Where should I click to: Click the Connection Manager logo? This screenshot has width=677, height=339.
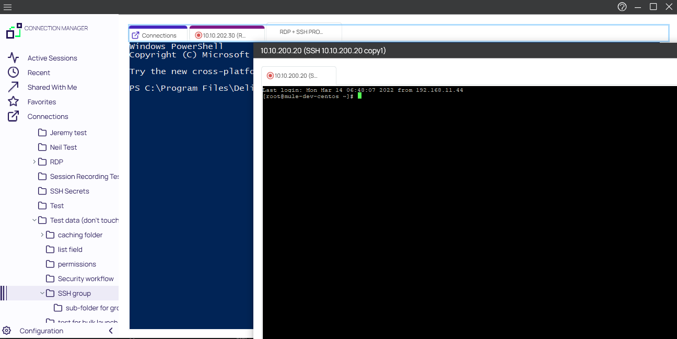click(x=14, y=31)
